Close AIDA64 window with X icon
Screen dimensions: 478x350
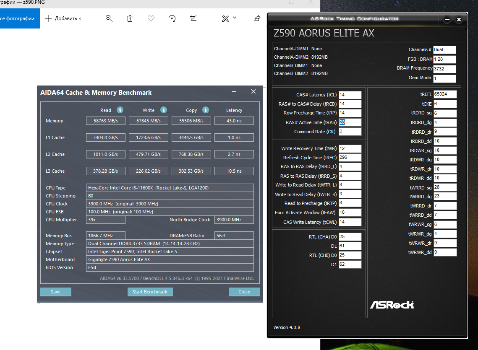[x=253, y=91]
